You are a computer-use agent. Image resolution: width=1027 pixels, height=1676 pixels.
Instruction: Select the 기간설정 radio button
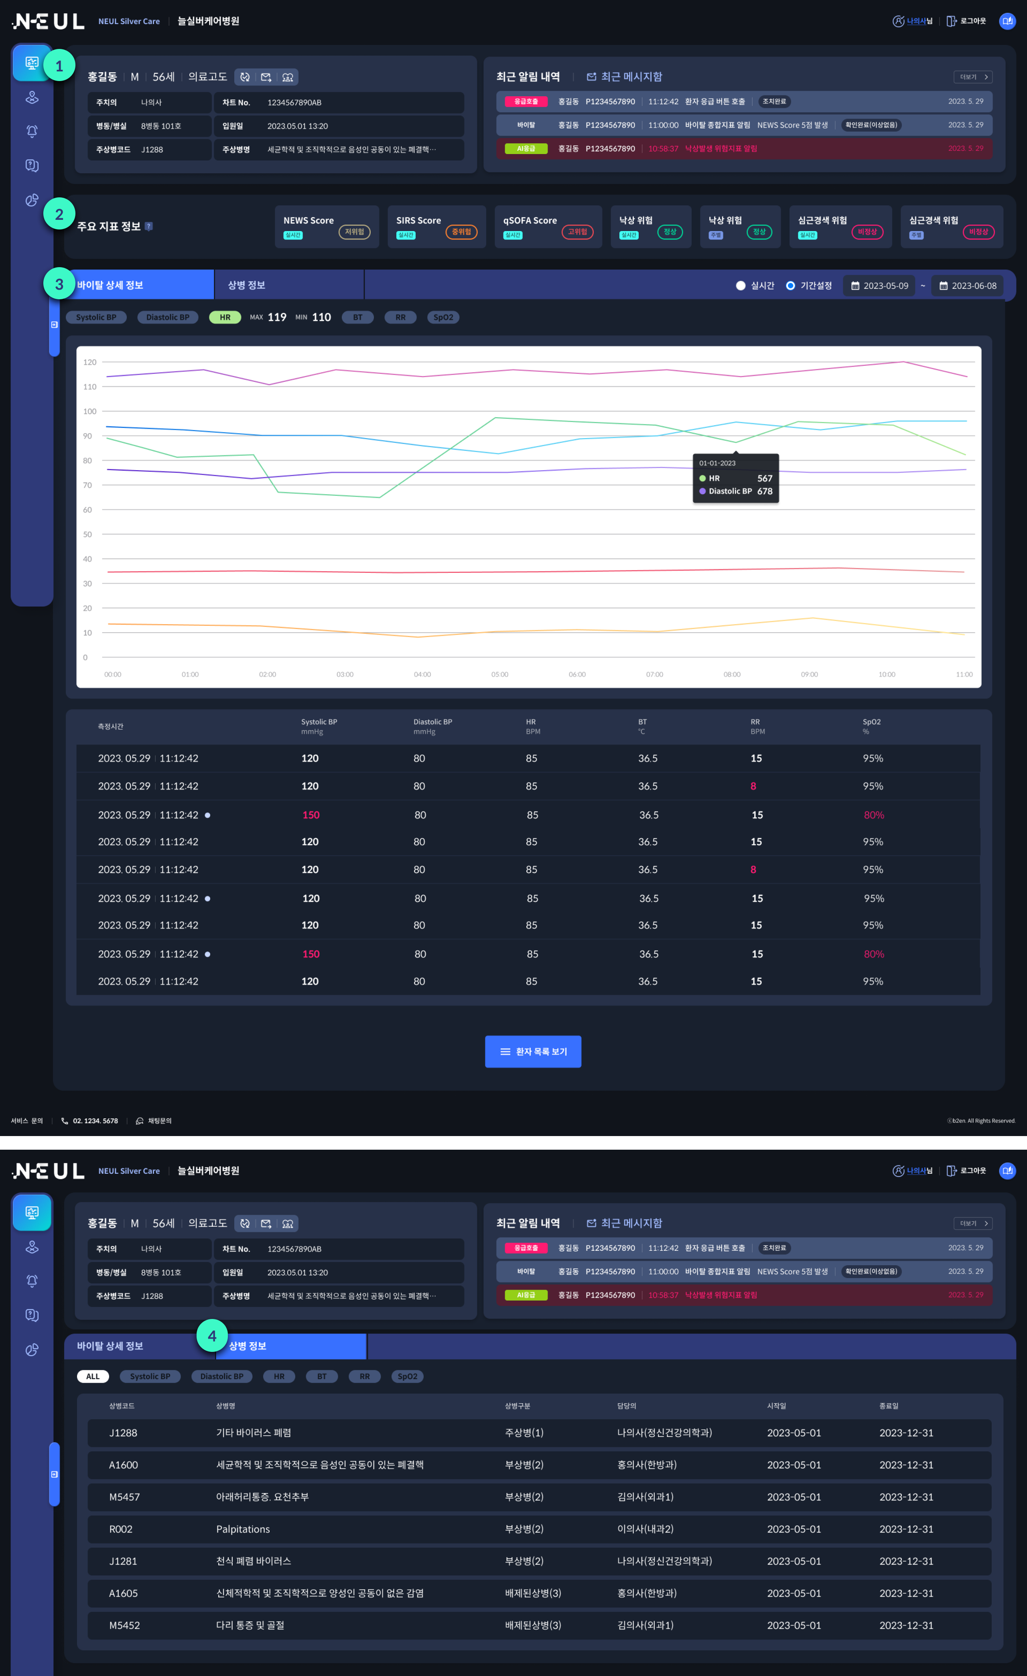click(790, 286)
